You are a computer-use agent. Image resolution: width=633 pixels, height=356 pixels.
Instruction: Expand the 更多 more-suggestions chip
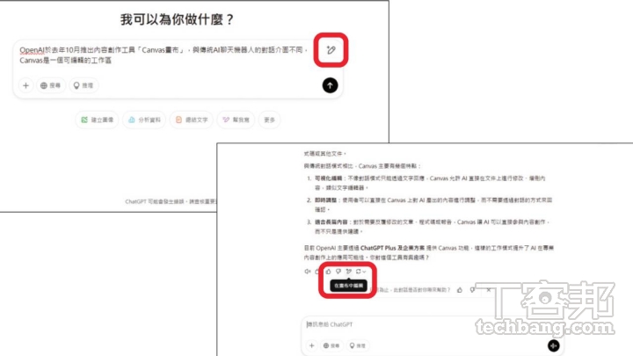[269, 120]
